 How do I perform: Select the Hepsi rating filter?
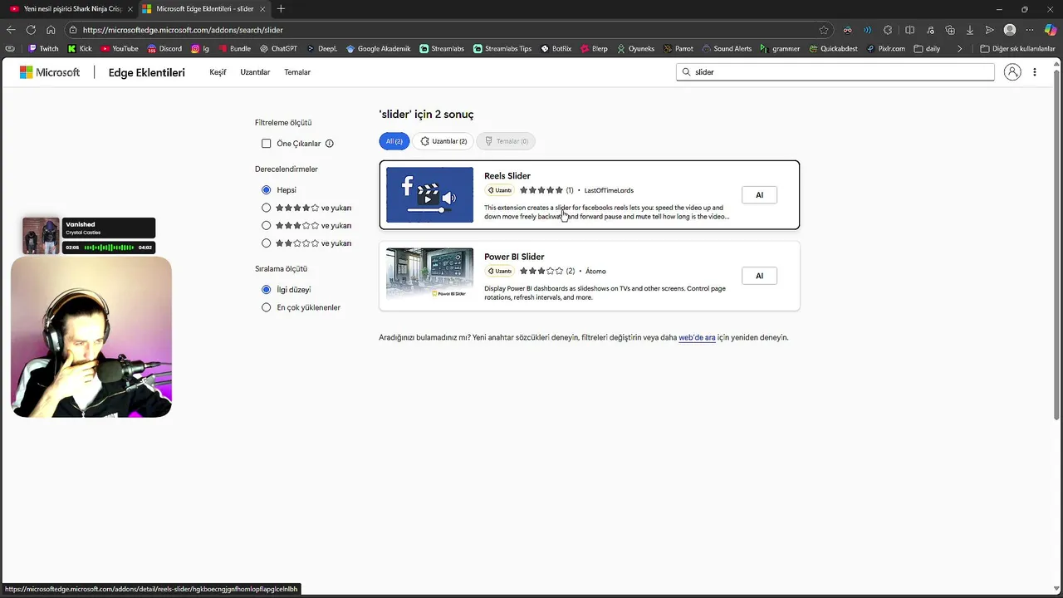267,190
